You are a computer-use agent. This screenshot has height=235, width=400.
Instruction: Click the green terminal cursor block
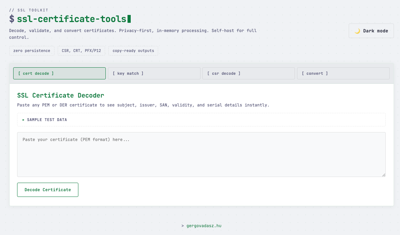[x=129, y=19]
